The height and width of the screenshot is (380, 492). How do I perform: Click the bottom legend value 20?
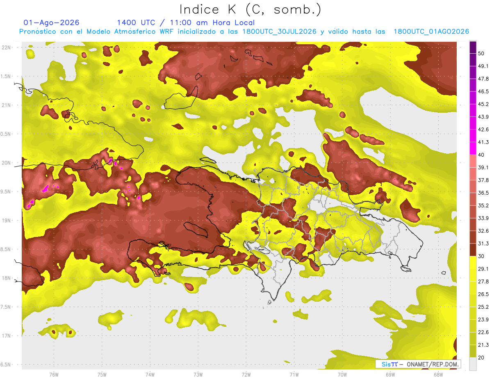pos(481,357)
